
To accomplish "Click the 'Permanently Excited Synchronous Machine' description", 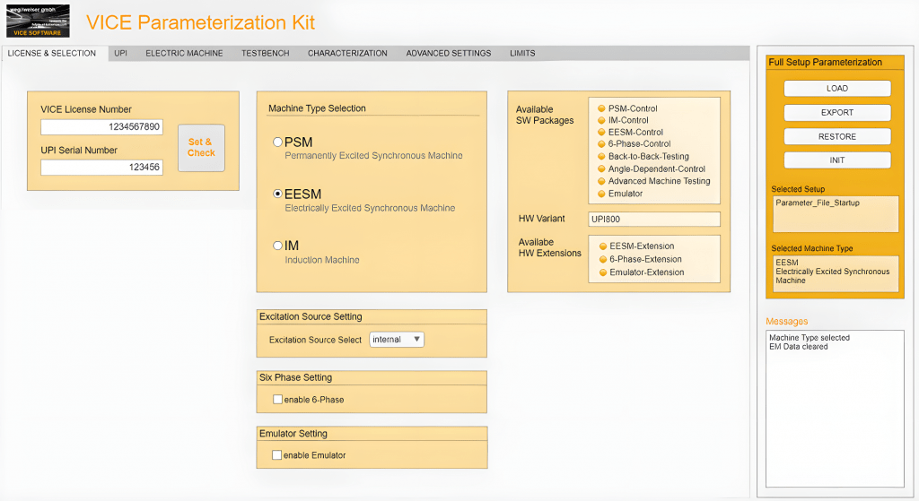I will (x=373, y=156).
